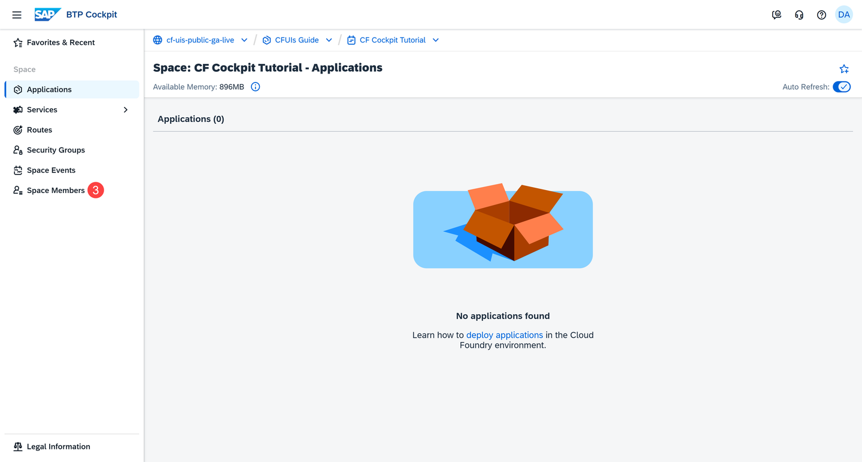Click the page title Space: CF Cockpit Tutorial - Applications
Viewport: 862px width, 462px height.
click(268, 68)
